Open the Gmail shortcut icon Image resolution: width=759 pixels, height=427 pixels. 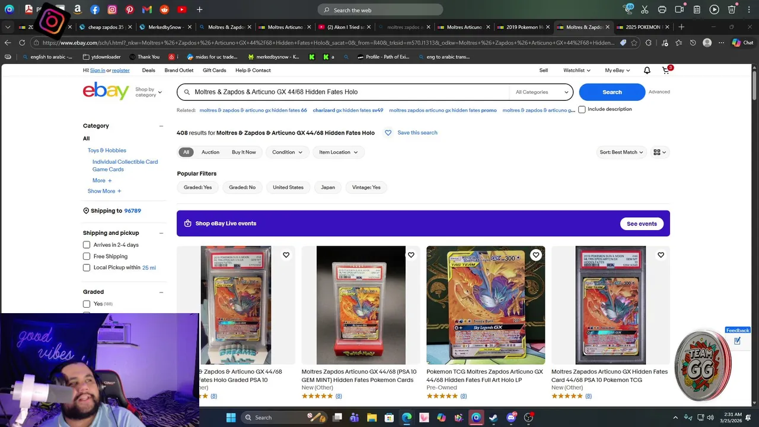(147, 9)
